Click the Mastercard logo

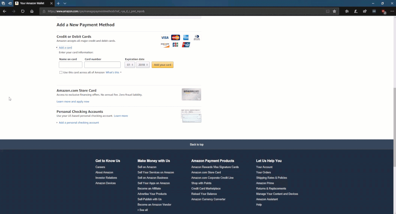point(176,37)
